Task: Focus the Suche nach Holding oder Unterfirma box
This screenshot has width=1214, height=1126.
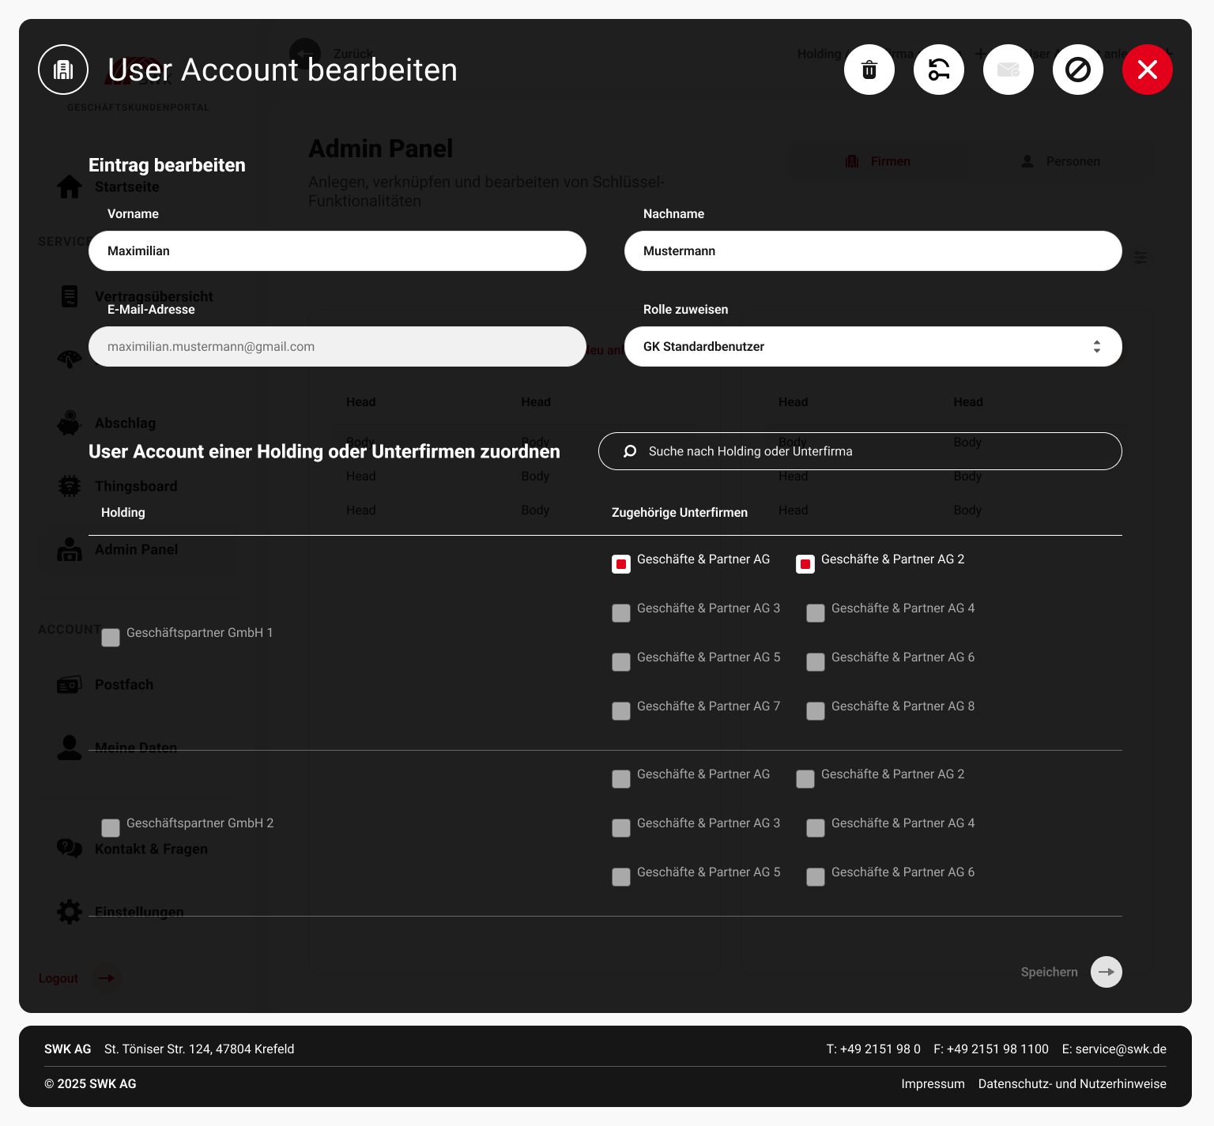Action: point(860,451)
